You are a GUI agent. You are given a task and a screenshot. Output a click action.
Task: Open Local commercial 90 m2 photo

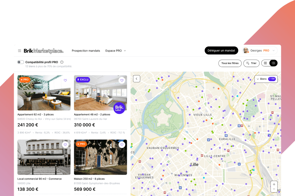pos(44,157)
